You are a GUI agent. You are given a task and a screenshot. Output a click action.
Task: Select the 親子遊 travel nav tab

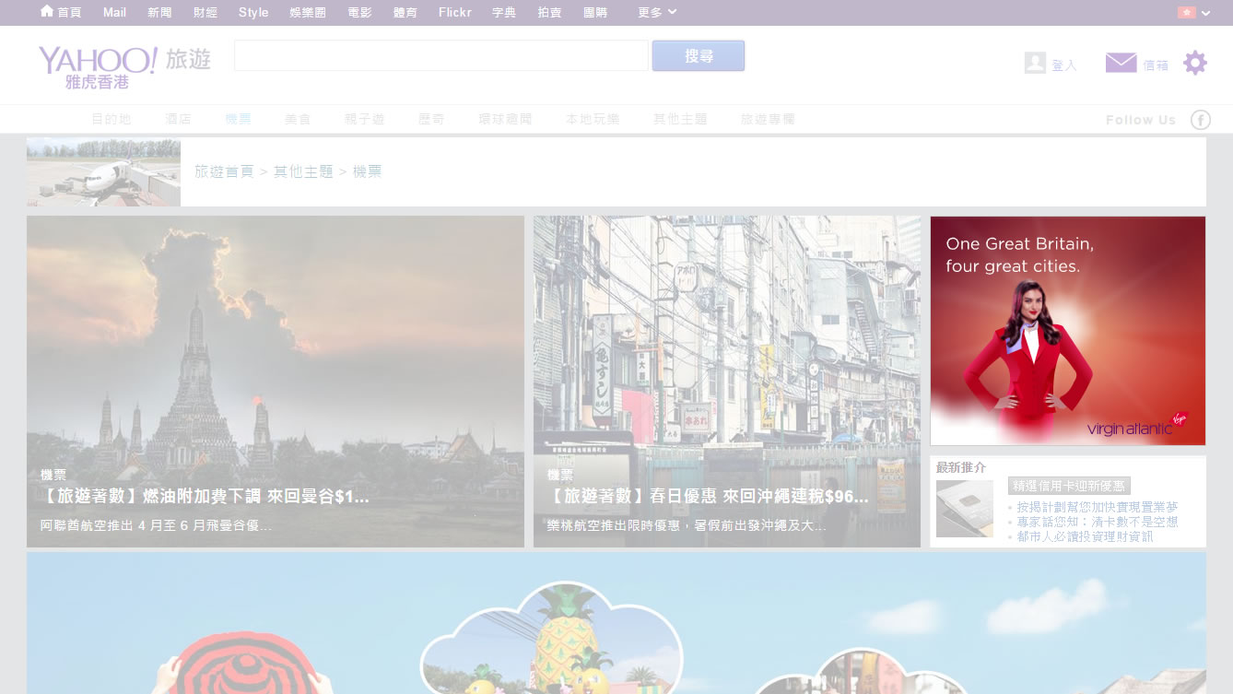(365, 120)
